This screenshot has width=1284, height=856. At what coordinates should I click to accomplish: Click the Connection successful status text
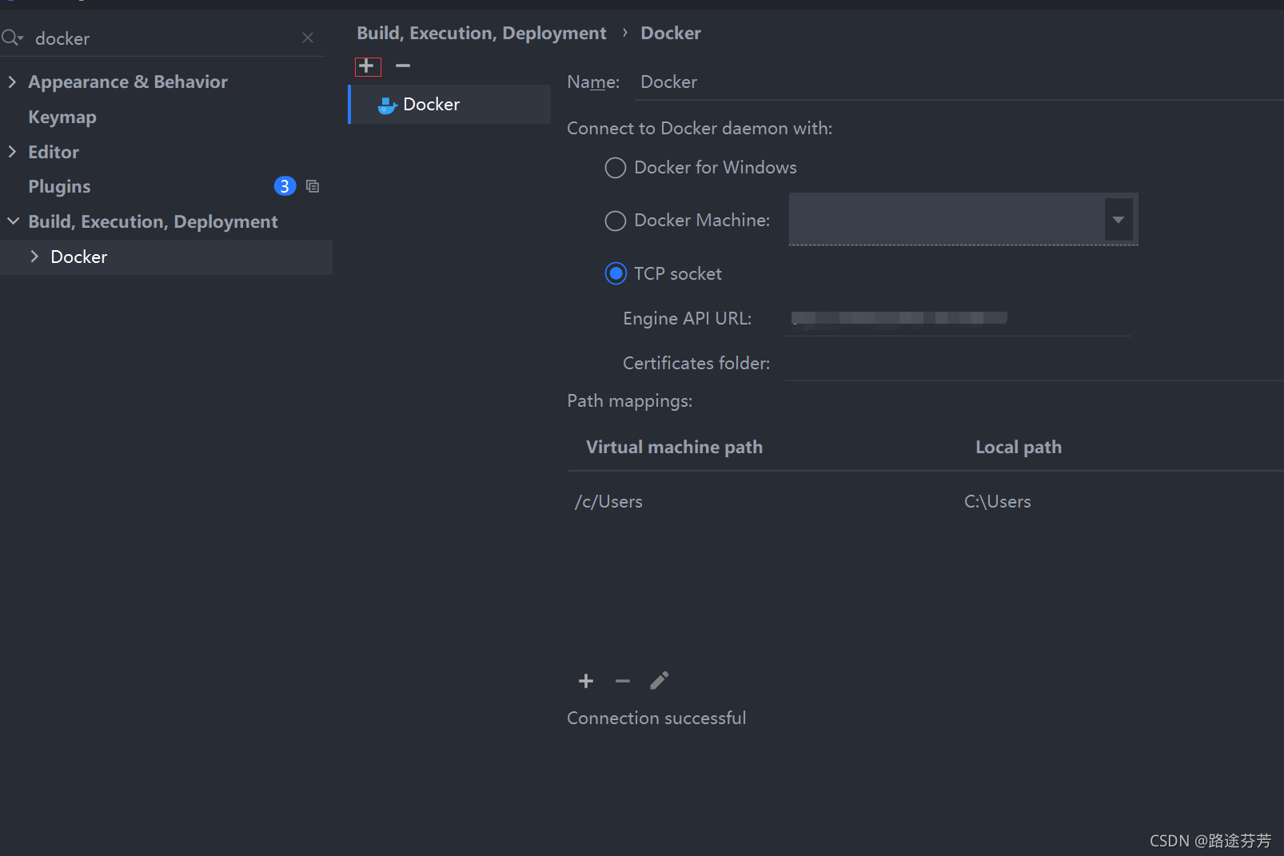(656, 718)
